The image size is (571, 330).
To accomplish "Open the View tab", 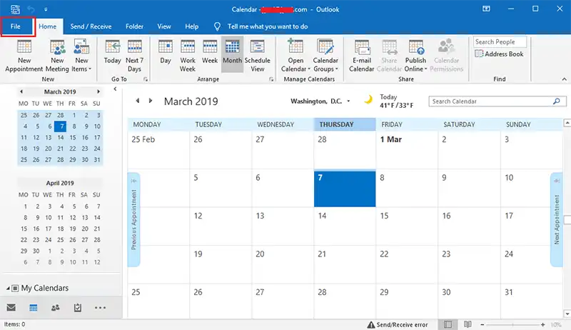I will tap(164, 26).
